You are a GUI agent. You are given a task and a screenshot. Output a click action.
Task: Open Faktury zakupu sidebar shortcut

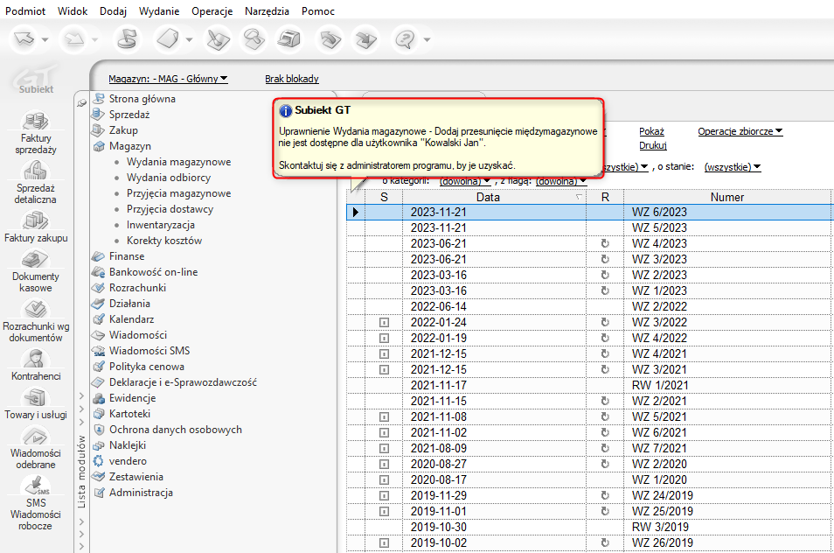pos(35,221)
